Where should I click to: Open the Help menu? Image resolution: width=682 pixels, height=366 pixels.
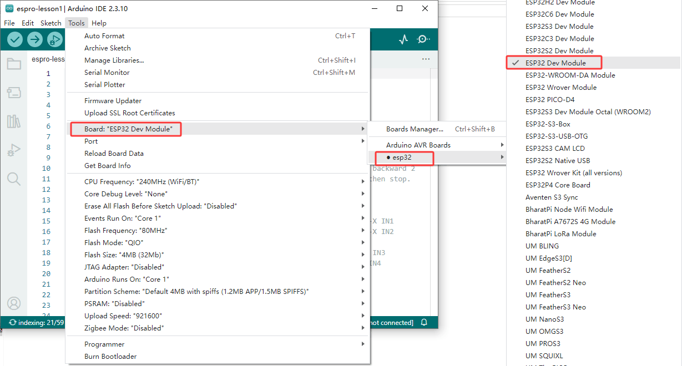tap(99, 23)
